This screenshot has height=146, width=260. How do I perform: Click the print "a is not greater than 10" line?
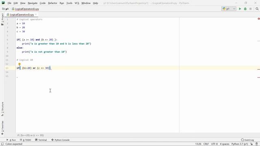(44, 52)
